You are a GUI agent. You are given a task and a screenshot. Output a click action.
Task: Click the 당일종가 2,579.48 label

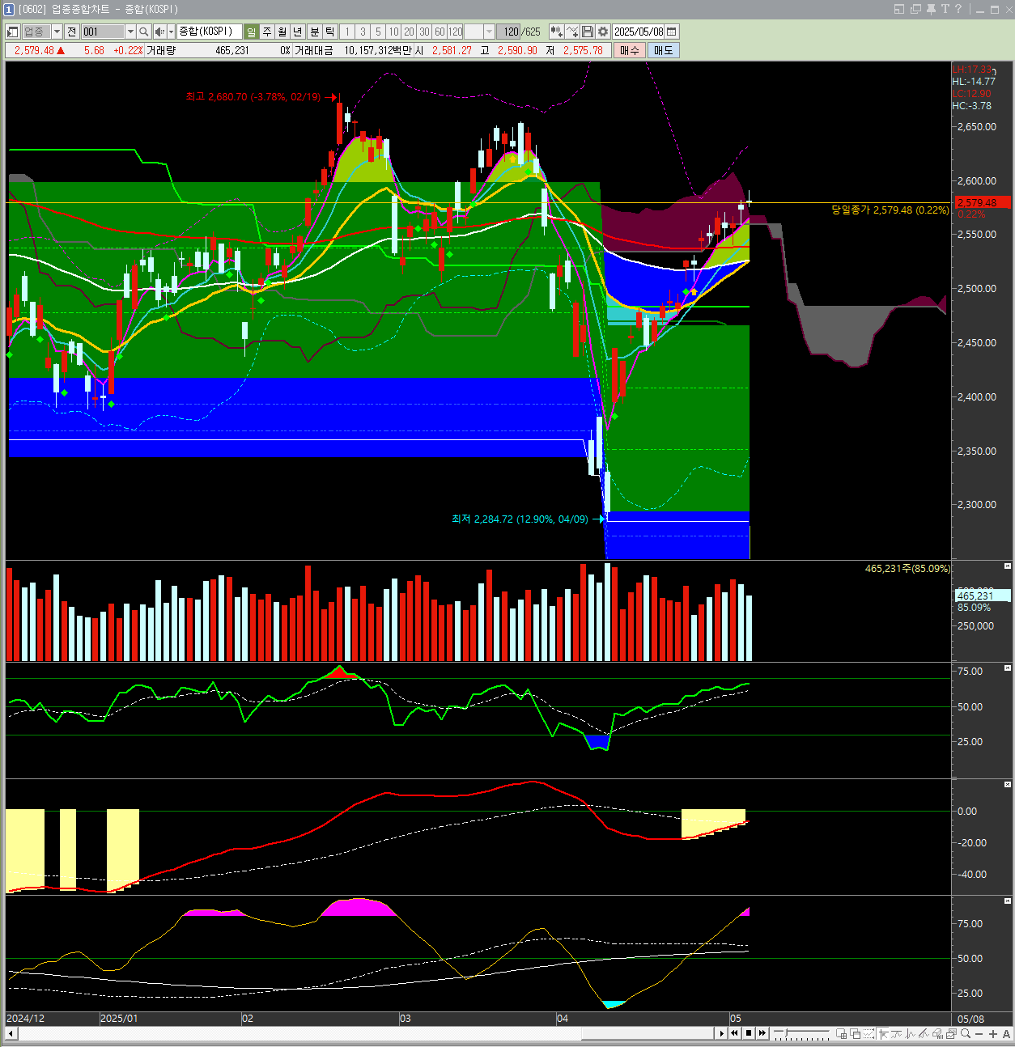pos(890,210)
